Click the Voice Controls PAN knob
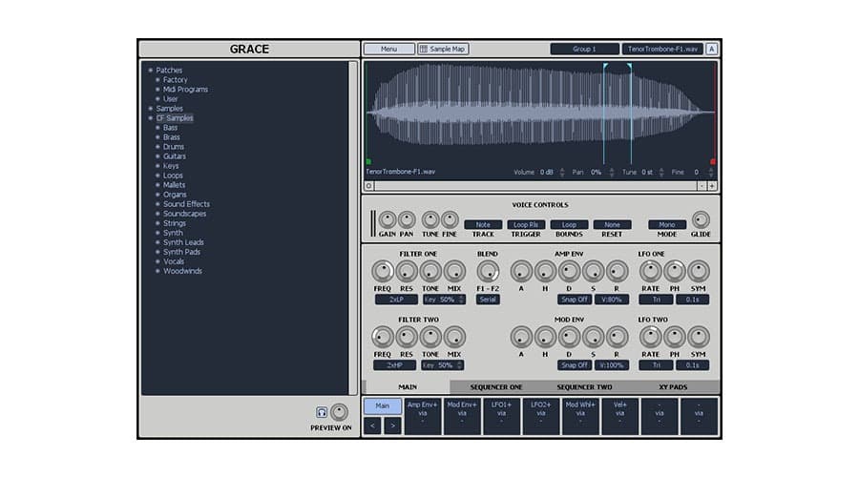The width and height of the screenshot is (859, 477). pyautogui.click(x=407, y=219)
